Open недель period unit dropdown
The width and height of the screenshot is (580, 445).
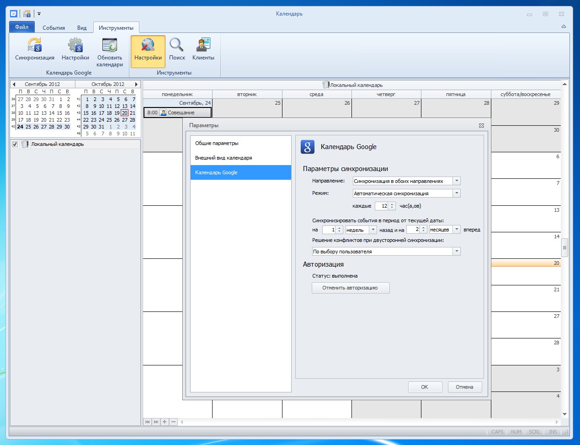click(x=373, y=230)
